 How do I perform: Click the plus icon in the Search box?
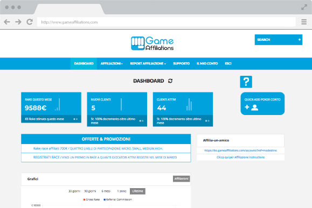[299, 40]
